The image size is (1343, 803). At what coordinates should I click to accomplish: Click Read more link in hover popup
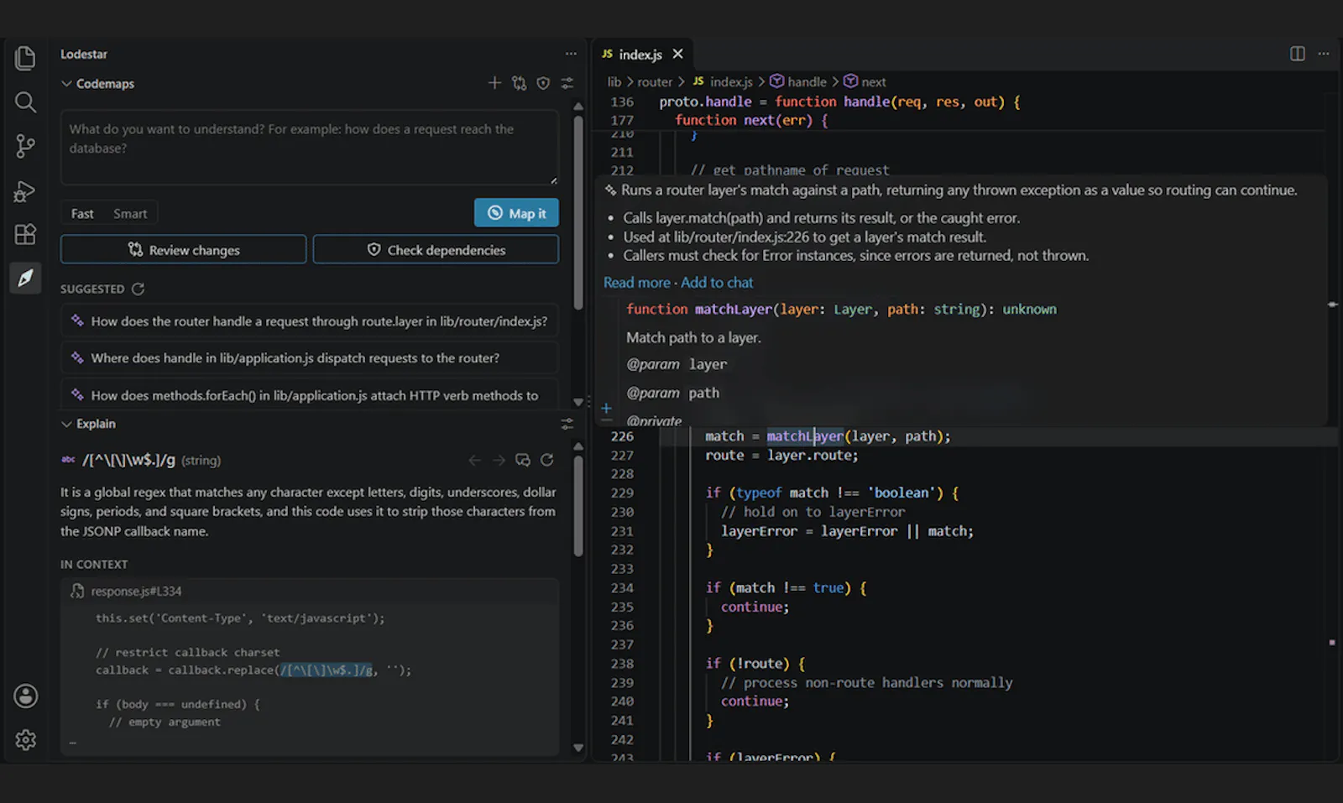coord(637,283)
